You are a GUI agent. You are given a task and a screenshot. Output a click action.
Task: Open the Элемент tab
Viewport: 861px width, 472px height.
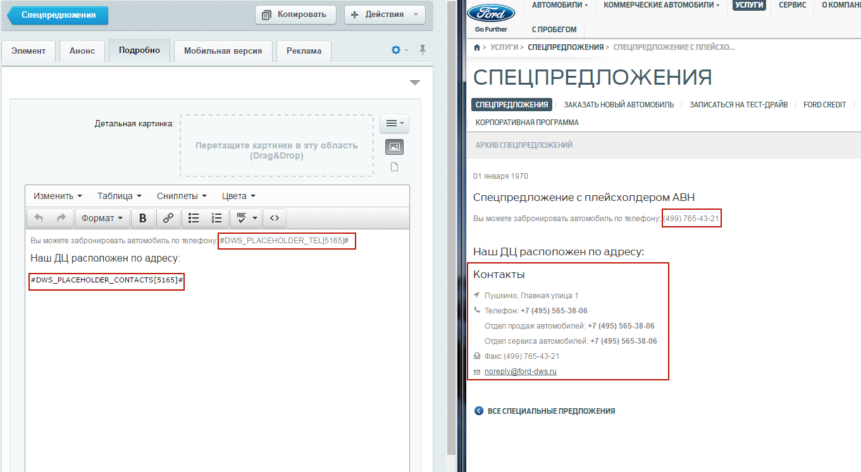coord(28,51)
